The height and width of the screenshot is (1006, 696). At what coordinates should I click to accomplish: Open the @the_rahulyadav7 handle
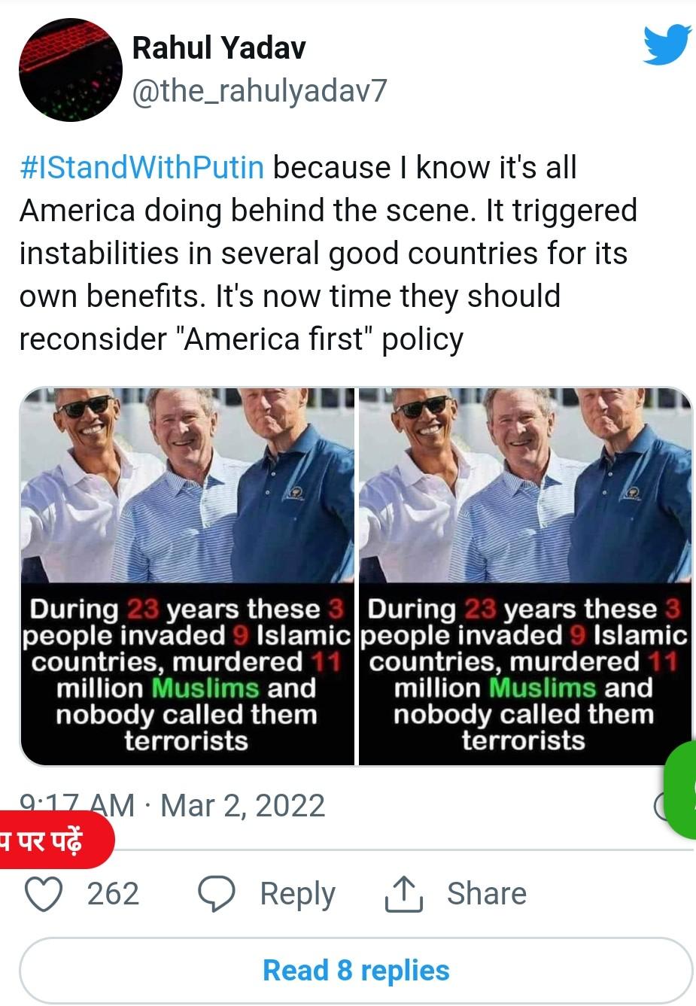click(x=260, y=91)
